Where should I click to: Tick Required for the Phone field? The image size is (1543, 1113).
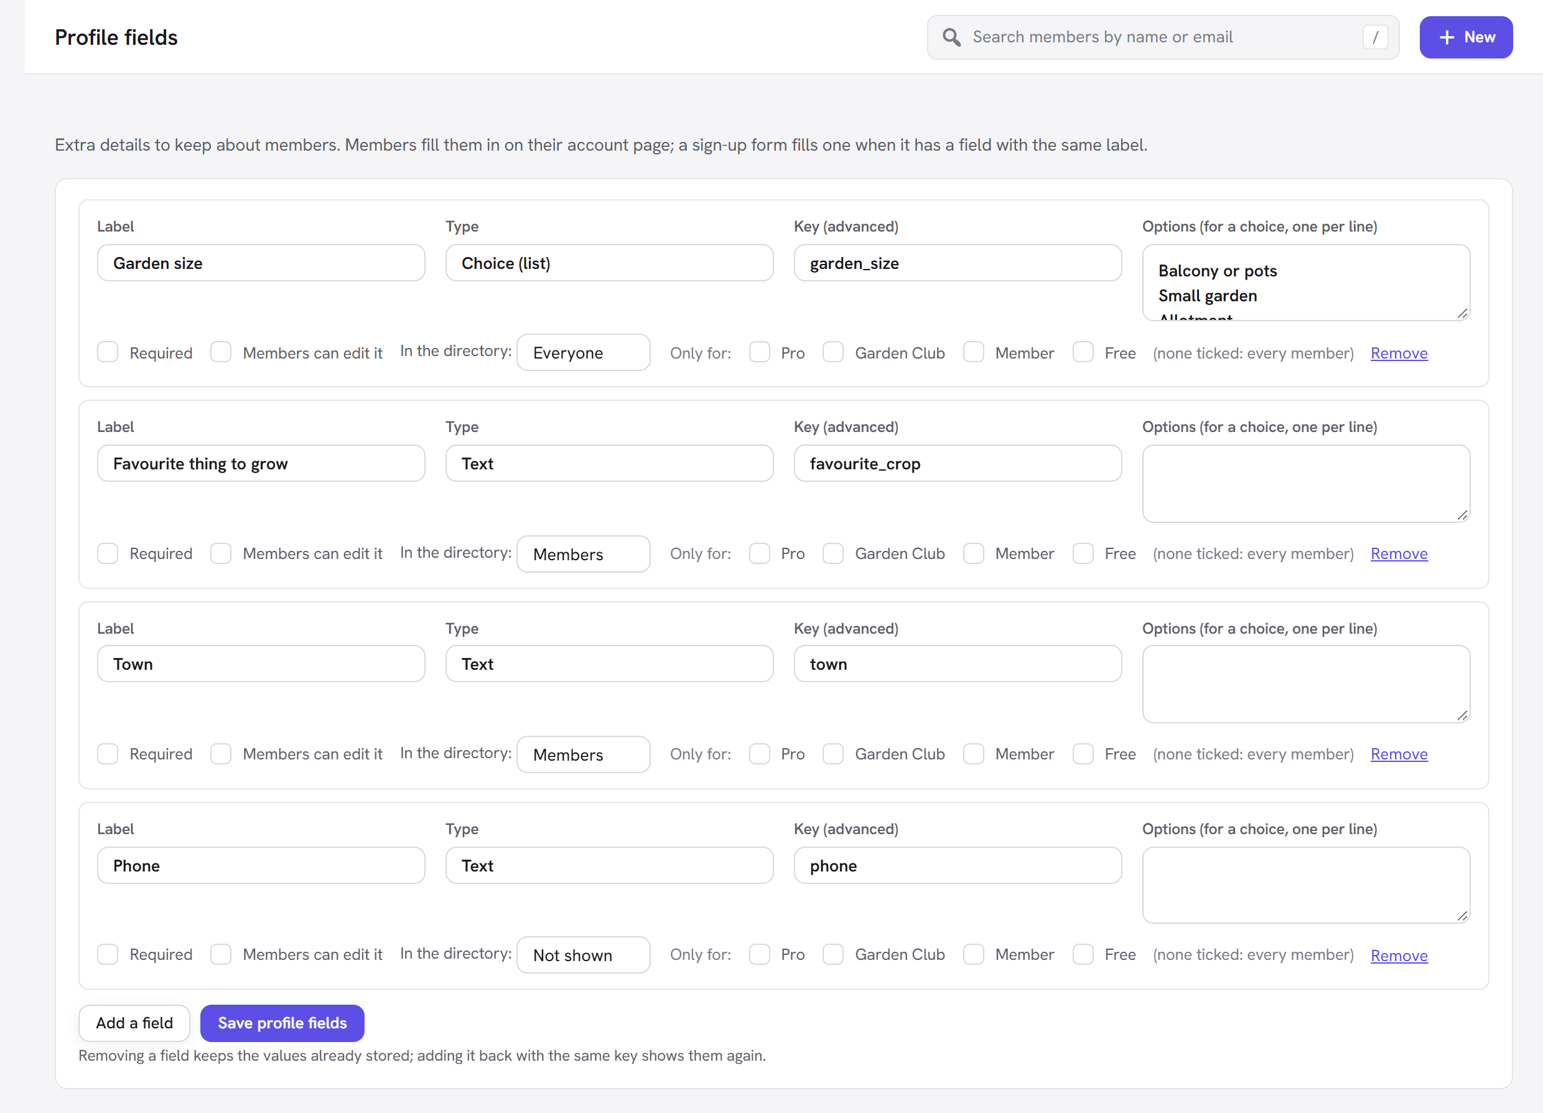coord(108,954)
